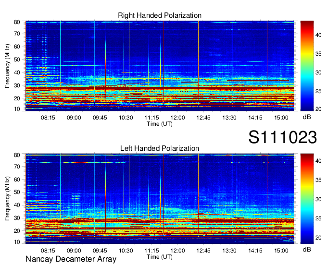Click the 14:15 tick under Left Handed plot
The width and height of the screenshot is (327, 265).
coord(255,251)
